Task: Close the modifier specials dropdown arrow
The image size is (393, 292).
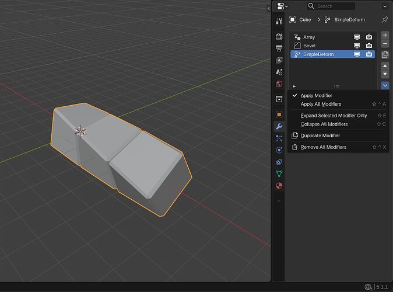Action: pyautogui.click(x=385, y=86)
